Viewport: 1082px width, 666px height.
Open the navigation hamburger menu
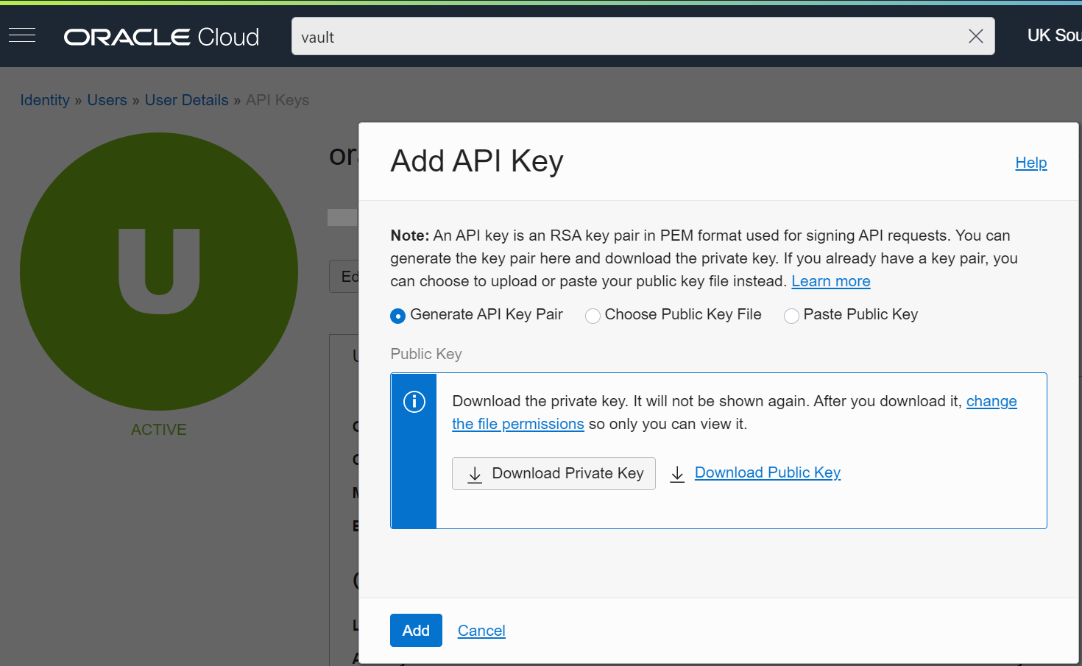[21, 35]
